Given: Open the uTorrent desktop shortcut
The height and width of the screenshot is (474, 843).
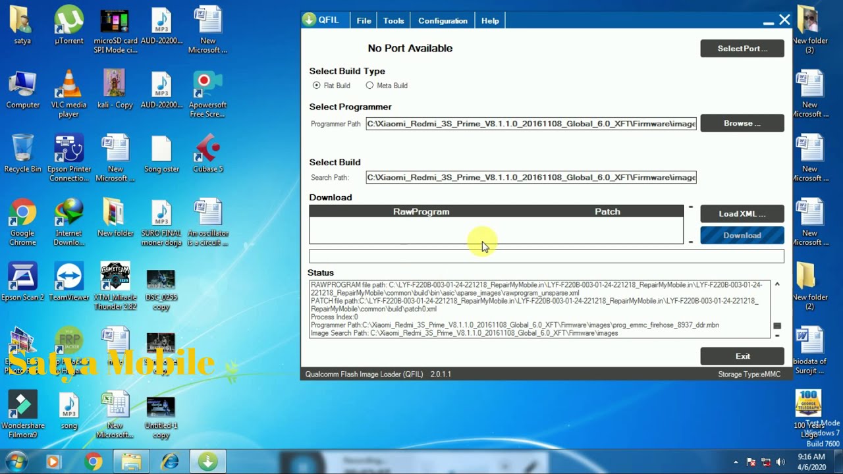Looking at the screenshot, I should click(69, 26).
